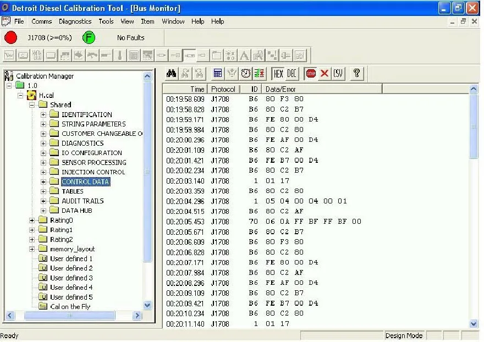The width and height of the screenshot is (484, 342).
Task: Click the bus monitor scroll-down arrow
Action: (x=474, y=324)
